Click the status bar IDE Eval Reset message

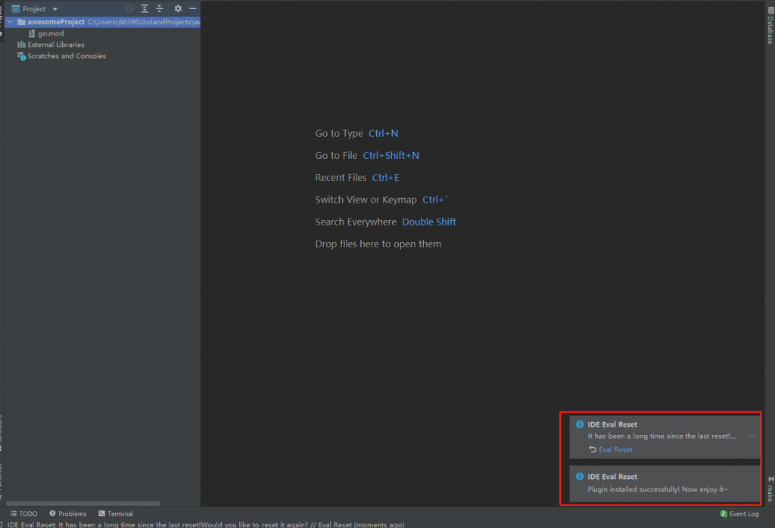click(x=206, y=524)
